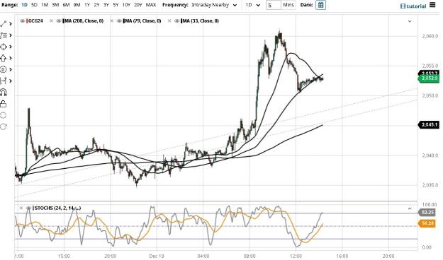Select the measure/range tool
This screenshot has width=443, height=260.
click(x=4, y=81)
